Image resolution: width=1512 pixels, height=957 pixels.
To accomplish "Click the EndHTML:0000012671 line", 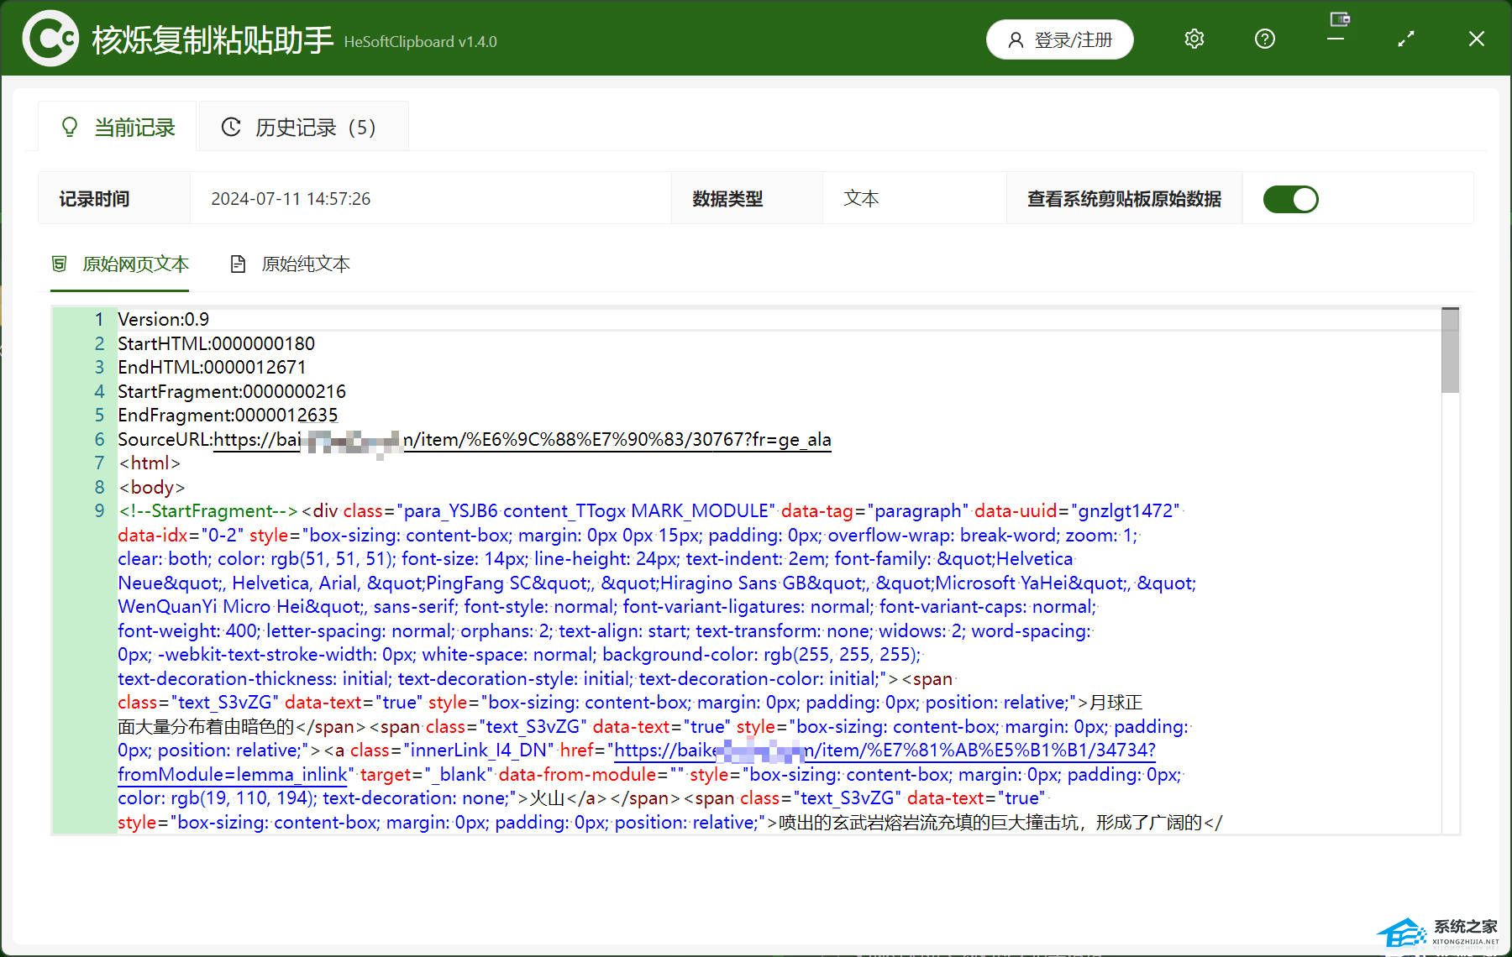I will 212,368.
